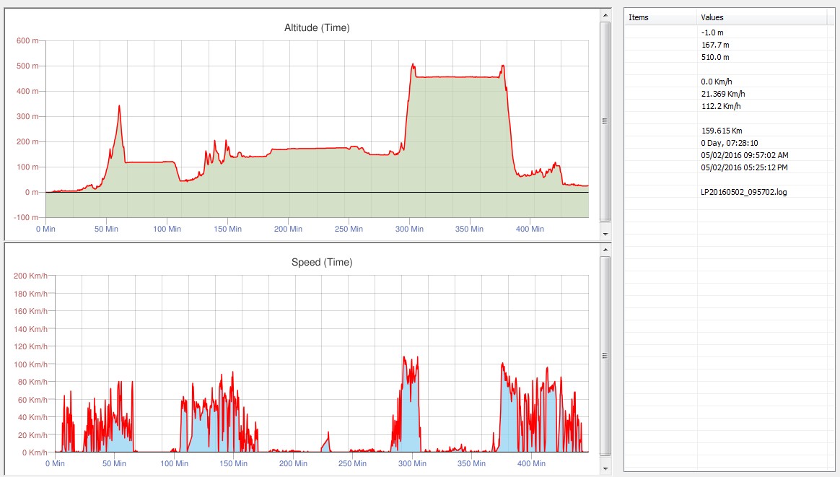Viewport: 840px width, 477px height.
Task: Click the Altitude chart scrollbar up arrow
Action: 605,14
